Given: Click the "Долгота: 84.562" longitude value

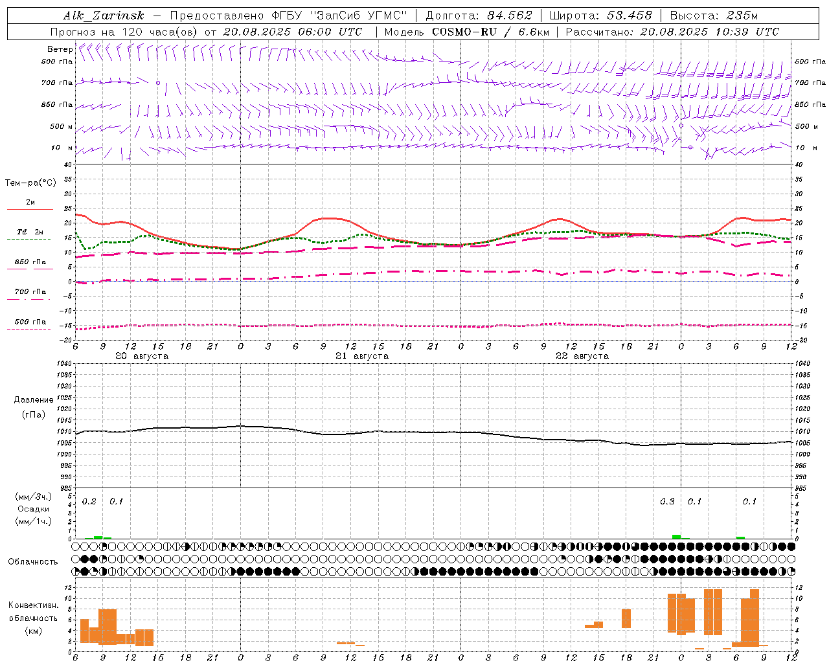Looking at the screenshot, I should 479,16.
